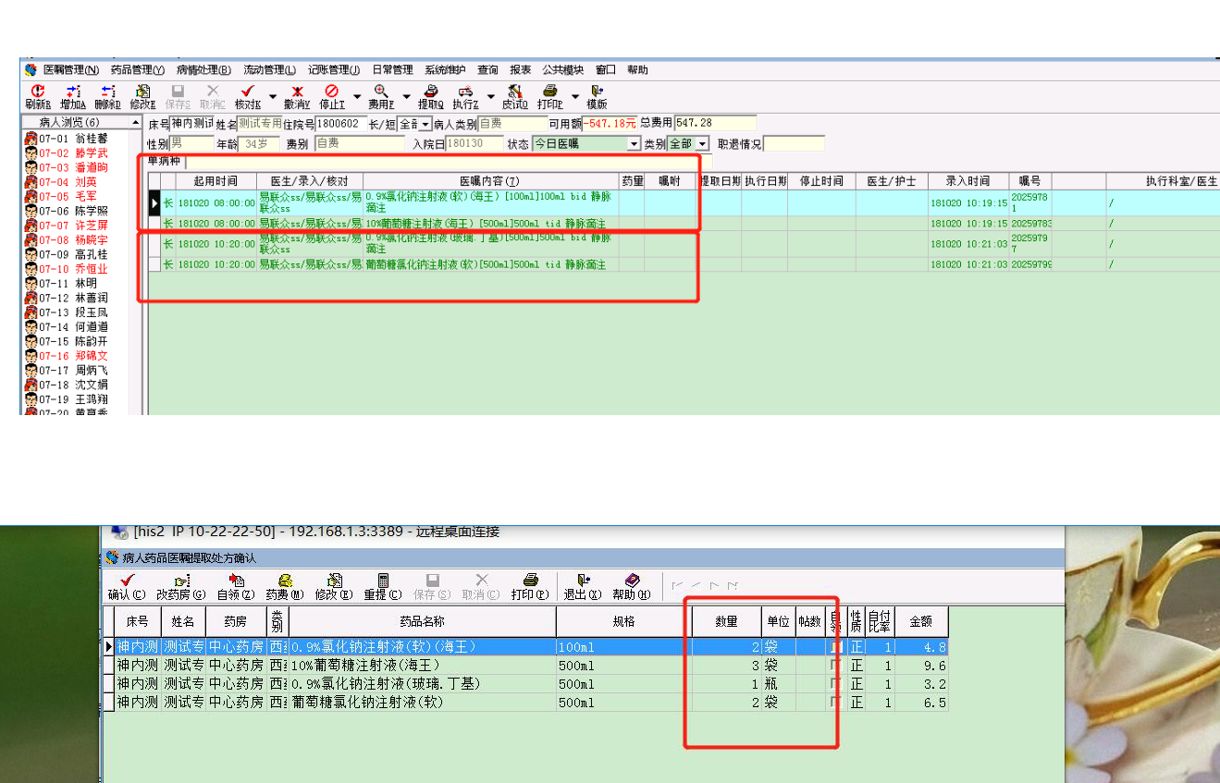This screenshot has width=1220, height=783.
Task: Click the 核对 red checkmark icon
Action: (x=247, y=91)
